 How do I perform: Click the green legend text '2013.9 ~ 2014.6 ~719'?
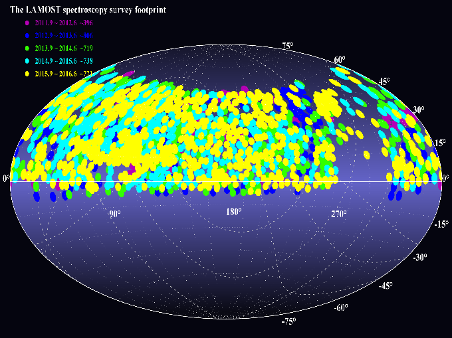pos(64,48)
